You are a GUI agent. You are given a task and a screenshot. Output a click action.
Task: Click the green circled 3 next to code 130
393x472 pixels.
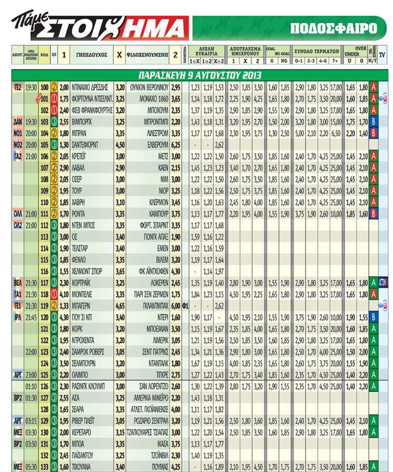pos(54,432)
